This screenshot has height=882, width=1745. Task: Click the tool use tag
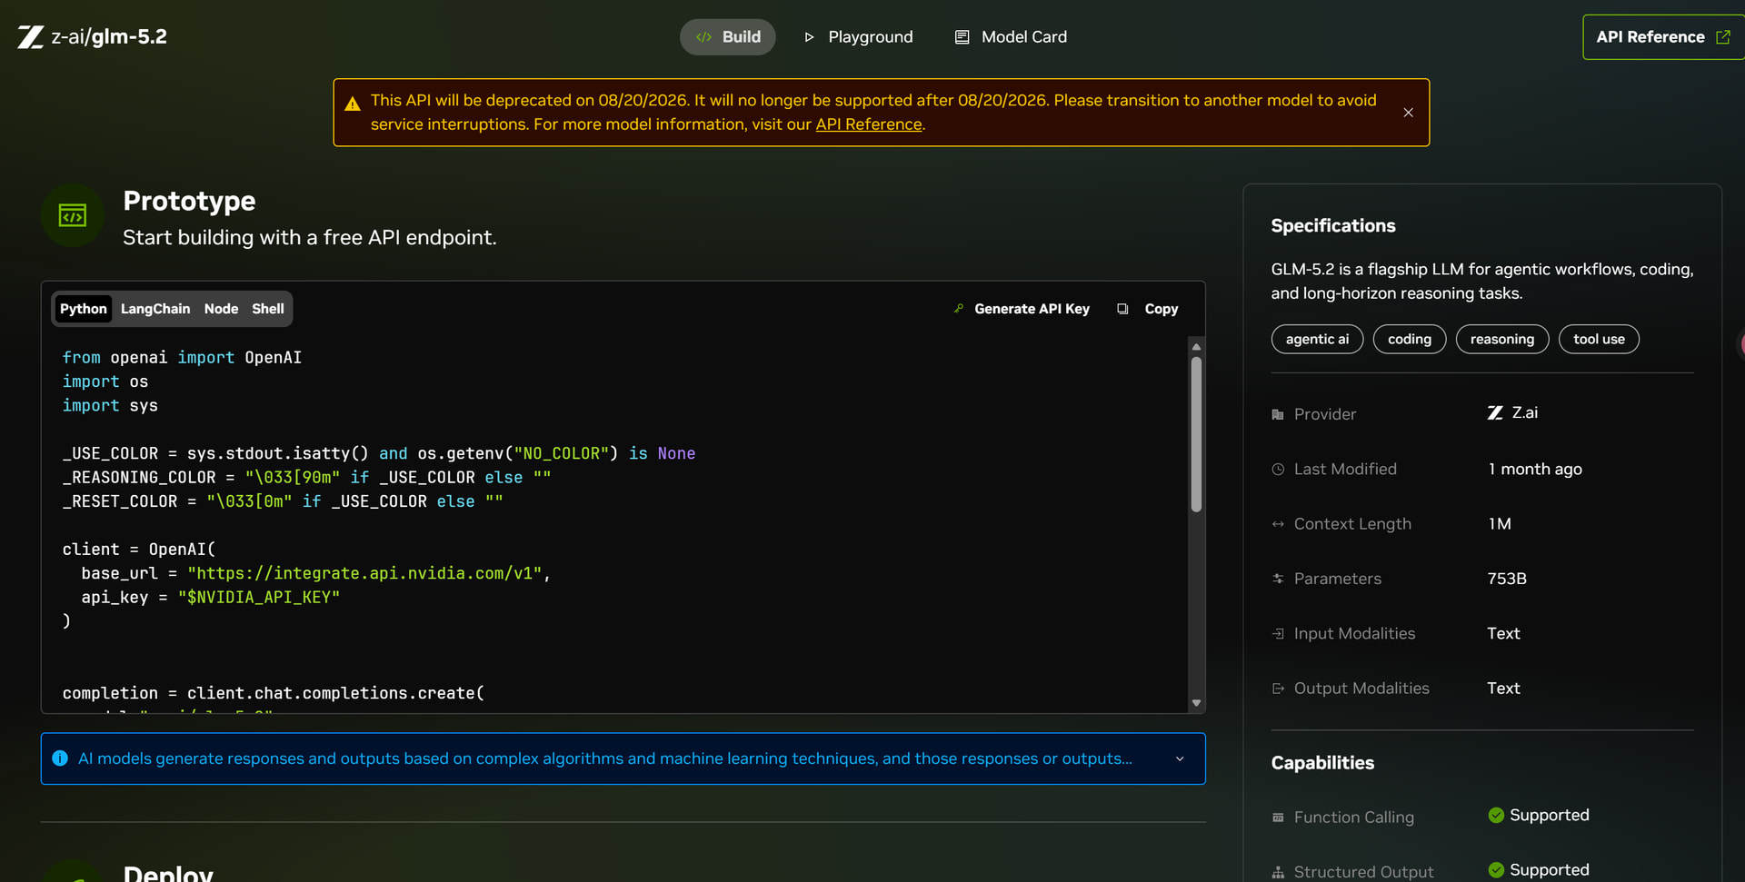pos(1599,339)
